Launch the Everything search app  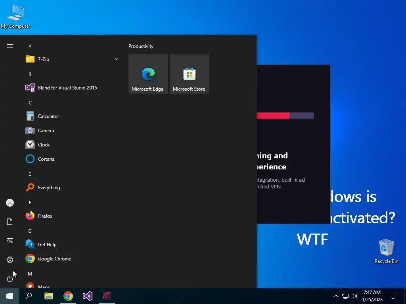72,187
